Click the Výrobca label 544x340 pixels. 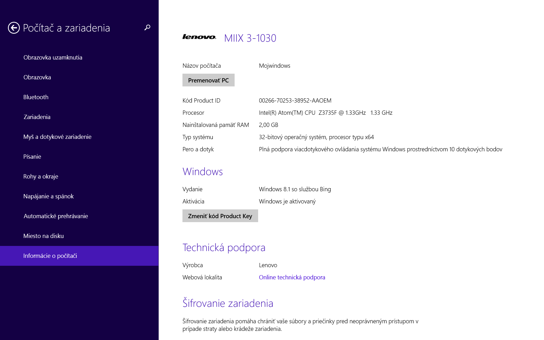pos(193,265)
